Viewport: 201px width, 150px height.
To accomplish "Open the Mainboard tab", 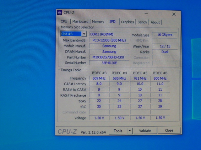I will click(x=80, y=22).
